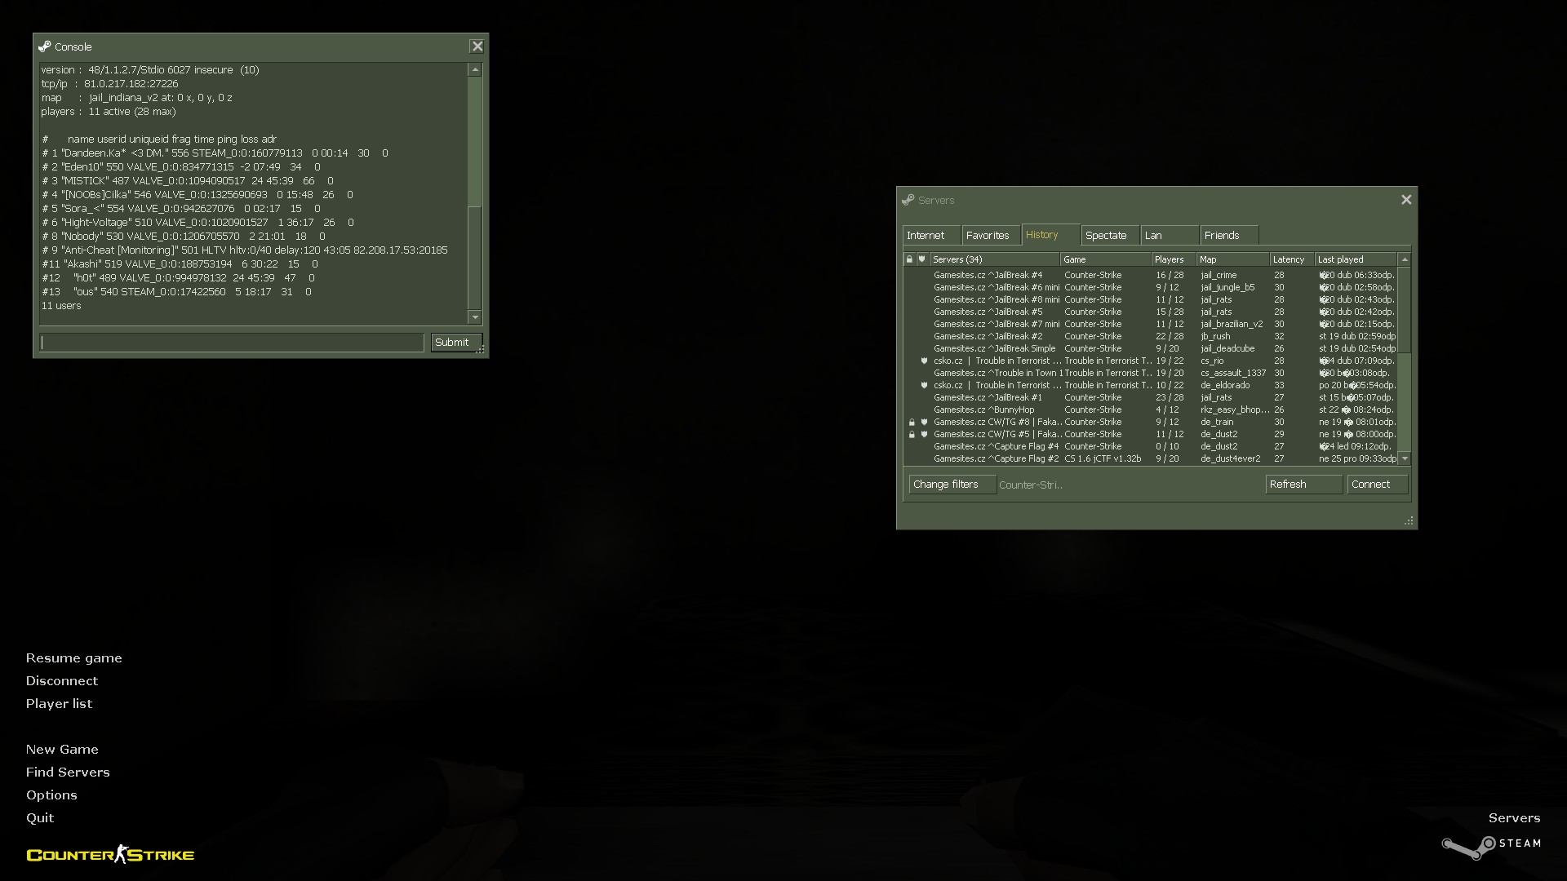This screenshot has width=1567, height=881.
Task: Select the Gamesites.cz ^JailBreak #2 server row
Action: (x=1151, y=336)
